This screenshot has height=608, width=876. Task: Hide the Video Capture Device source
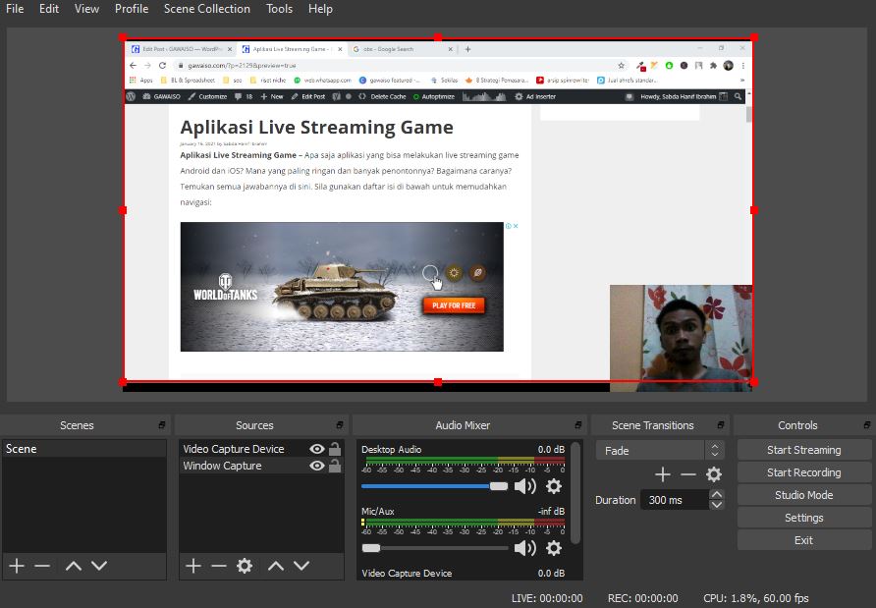pos(316,449)
